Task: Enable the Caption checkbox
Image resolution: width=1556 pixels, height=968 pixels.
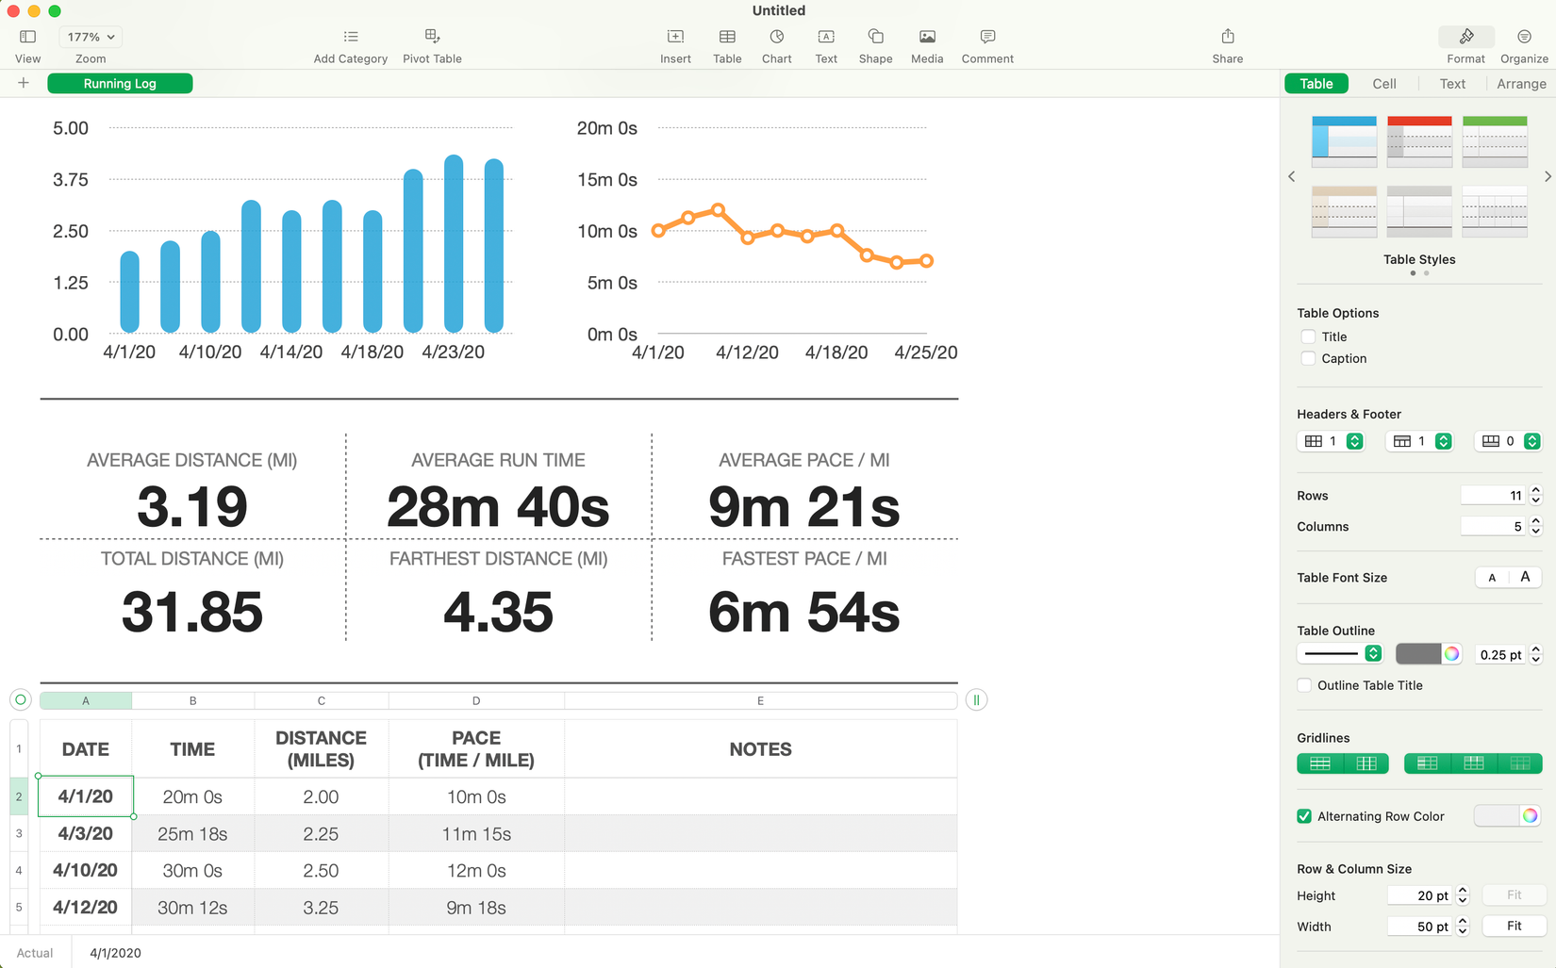Action: [1308, 358]
